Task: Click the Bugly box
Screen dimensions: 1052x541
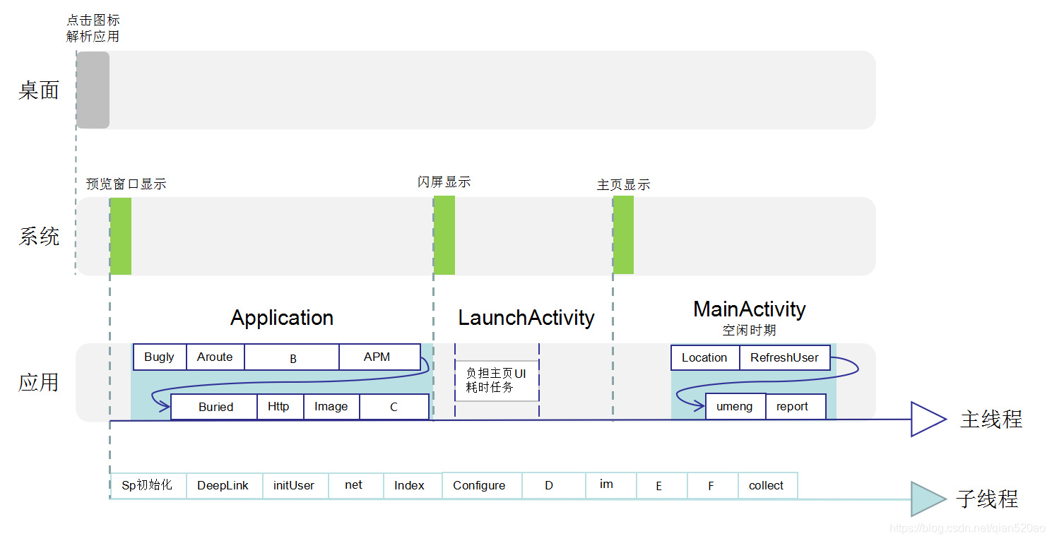Action: coord(160,357)
